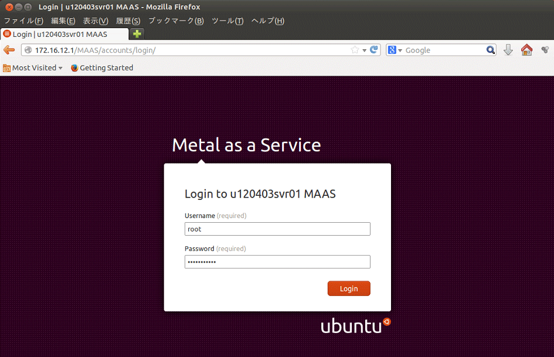554x357 pixels.
Task: Click the Ubuntu logo at page bottom
Action: (x=356, y=325)
